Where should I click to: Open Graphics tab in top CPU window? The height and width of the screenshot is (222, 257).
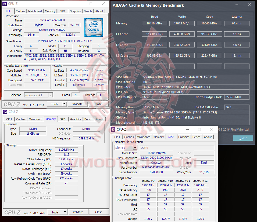click(75, 11)
